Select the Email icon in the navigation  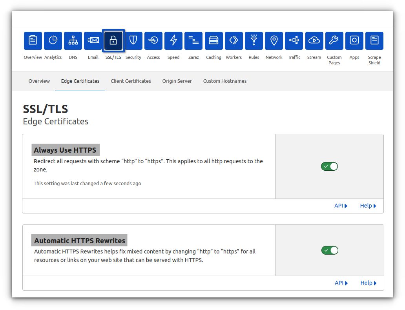pyautogui.click(x=93, y=40)
